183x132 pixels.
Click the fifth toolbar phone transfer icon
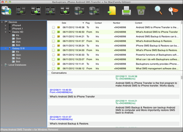pos(65,11)
